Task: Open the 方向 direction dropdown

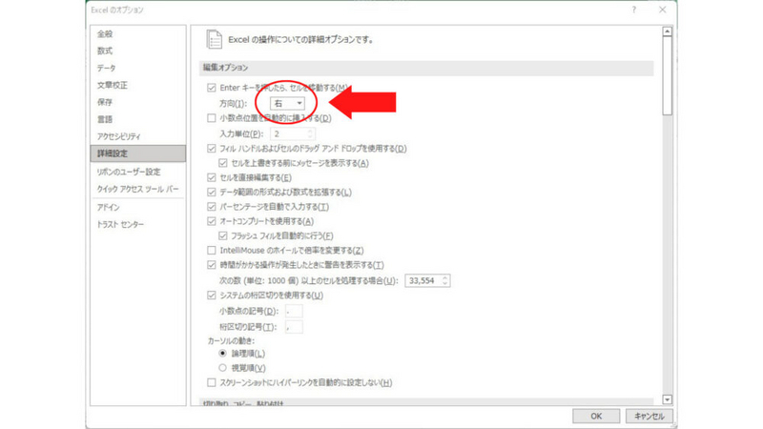Action: click(x=288, y=103)
